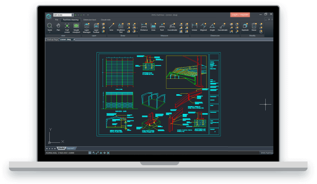The height and width of the screenshot is (184, 317).
Task: Use the Coordinate measure tool
Action: [172, 27]
